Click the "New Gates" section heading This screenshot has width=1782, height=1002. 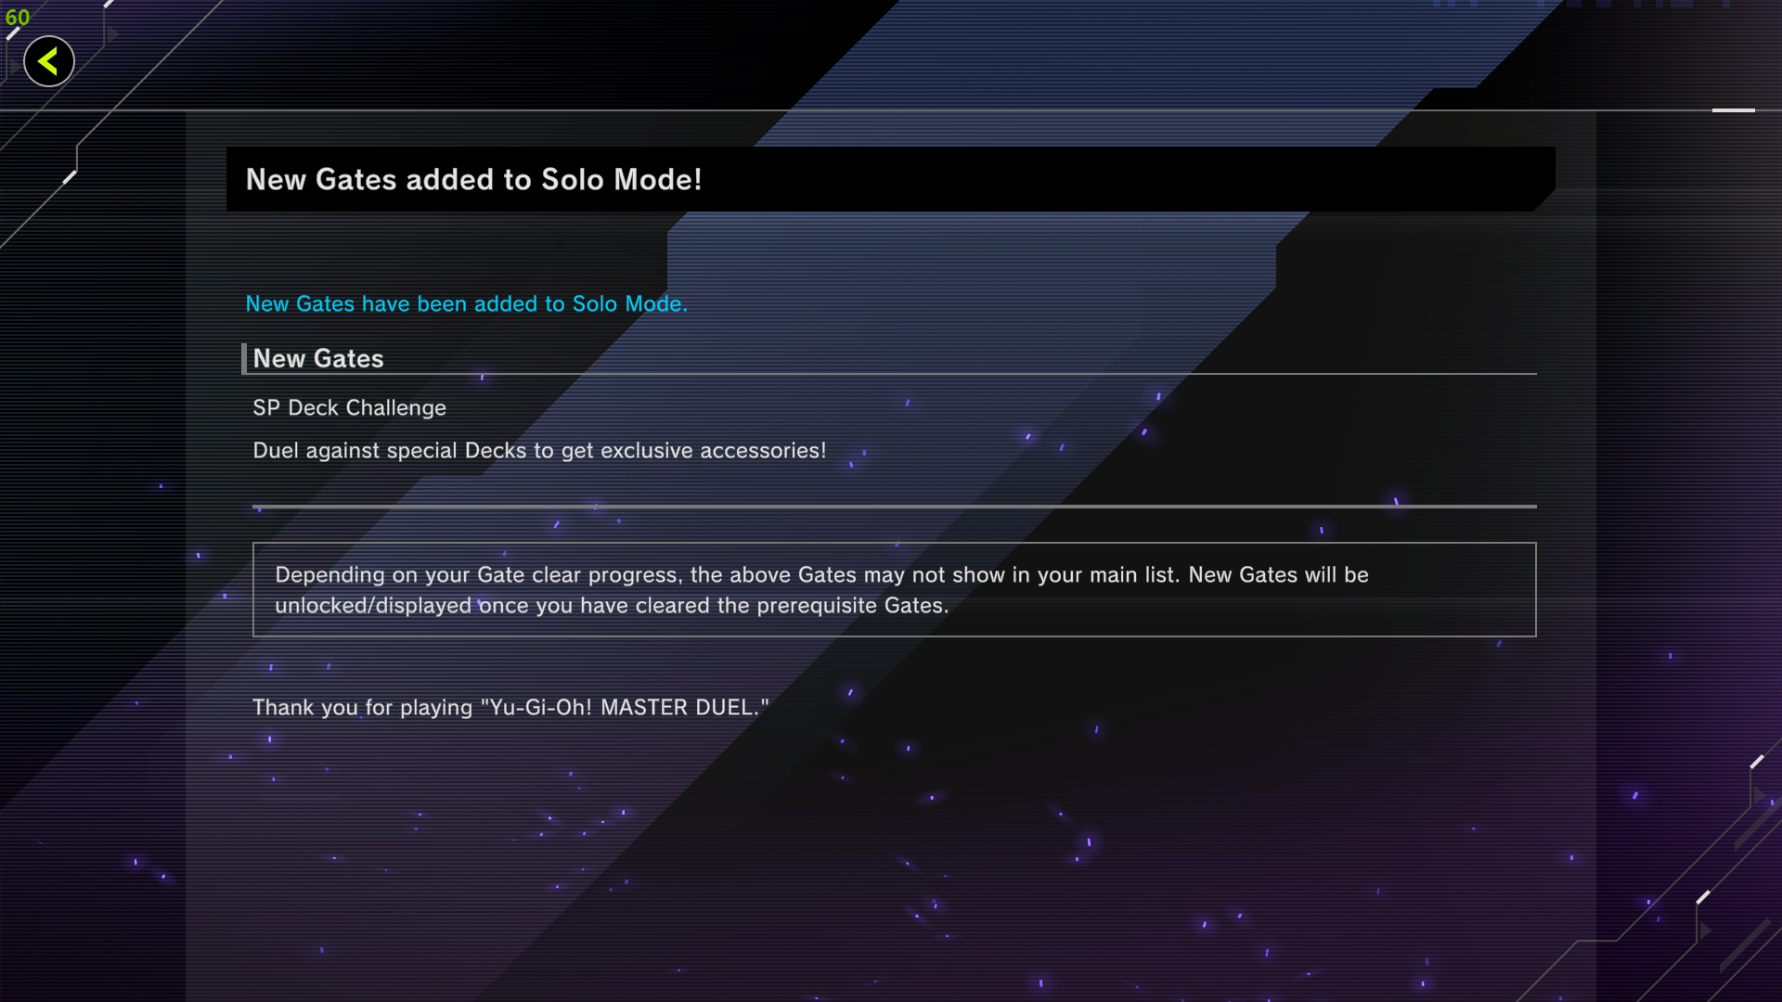click(x=318, y=359)
